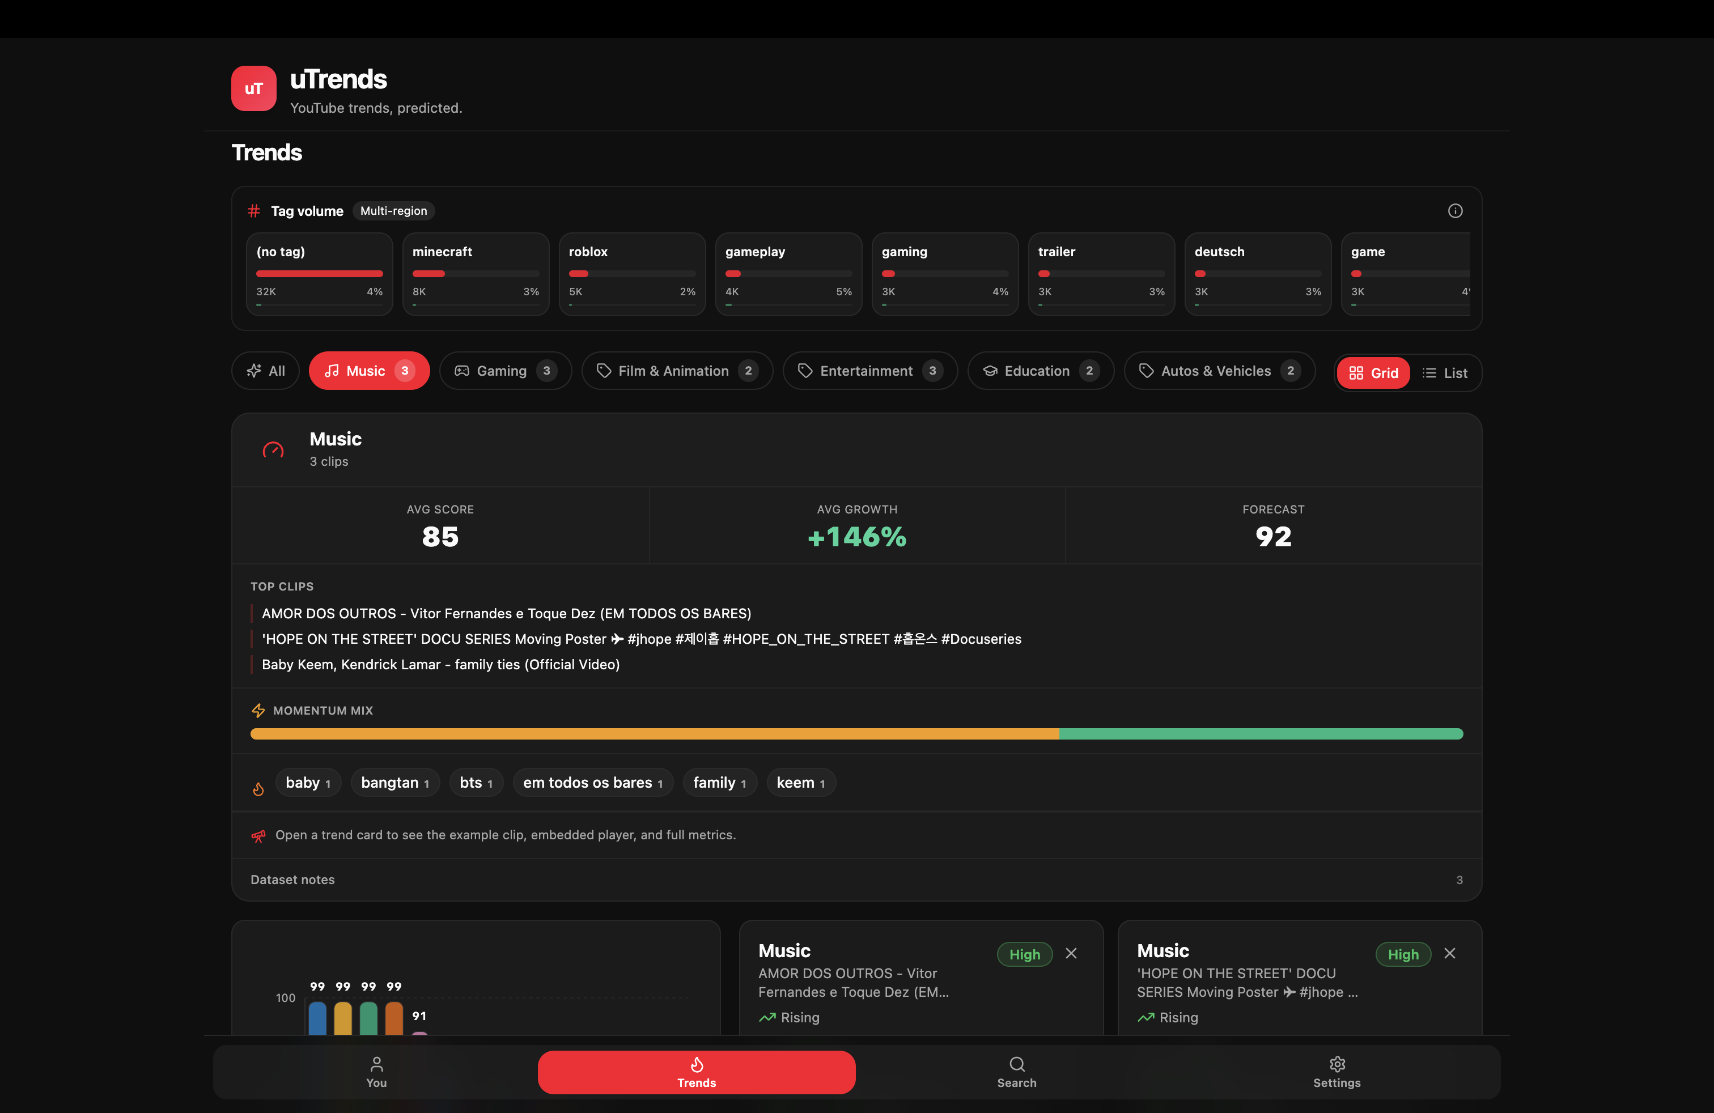Click the uTrends title
The width and height of the screenshot is (1714, 1113).
[x=338, y=79]
